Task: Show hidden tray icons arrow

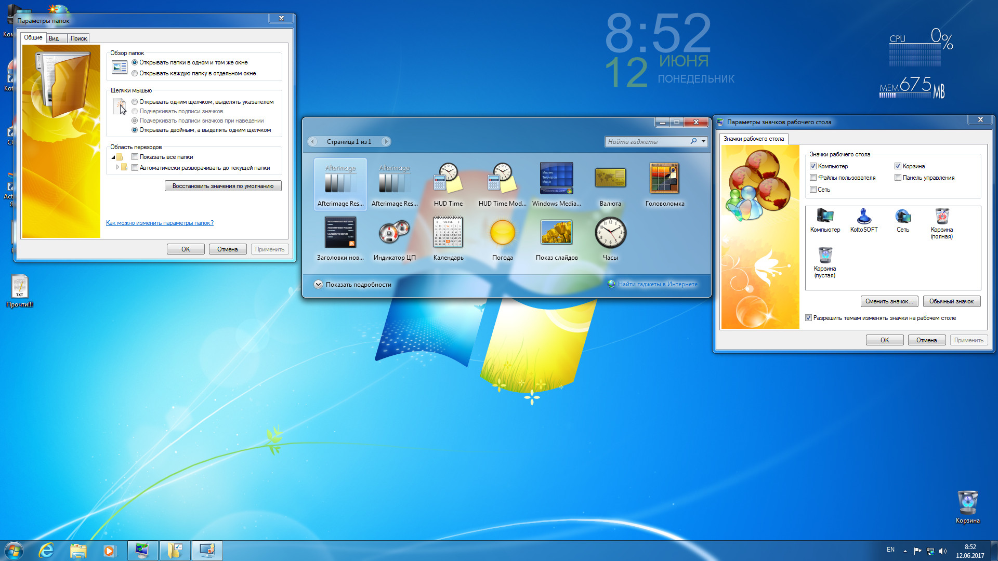Action: pos(905,551)
